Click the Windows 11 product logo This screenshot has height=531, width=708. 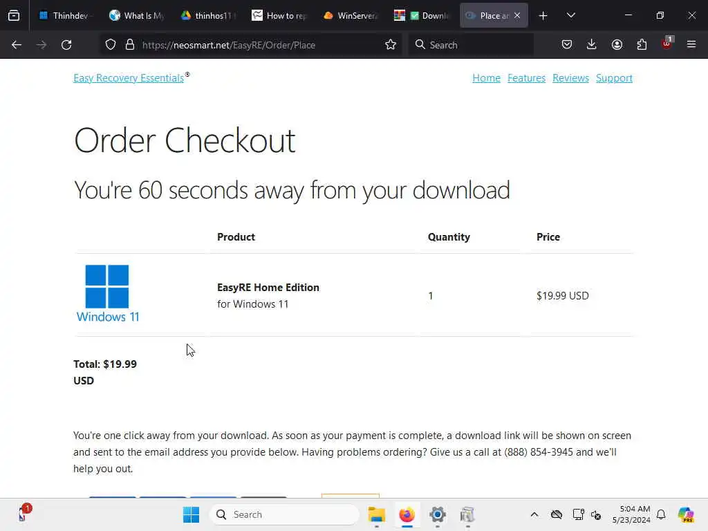click(x=107, y=293)
